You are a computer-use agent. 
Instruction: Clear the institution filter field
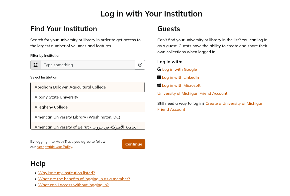tap(140, 65)
